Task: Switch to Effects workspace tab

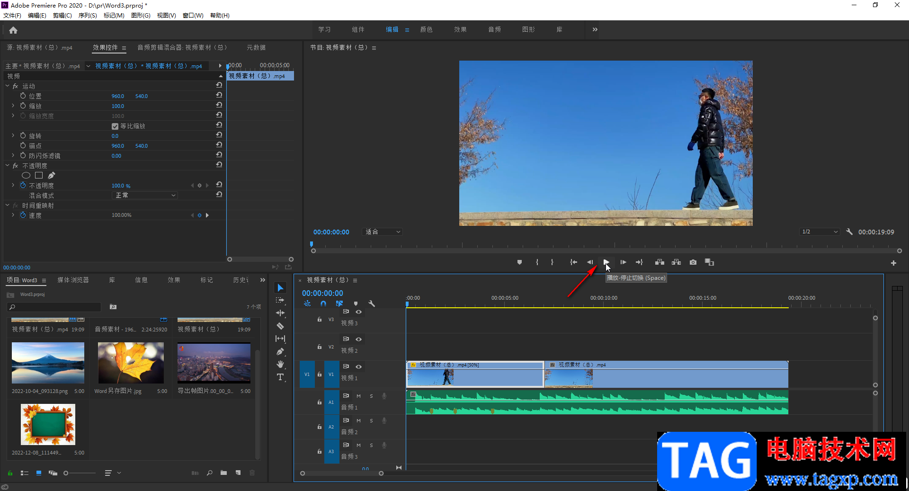Action: [x=460, y=30]
